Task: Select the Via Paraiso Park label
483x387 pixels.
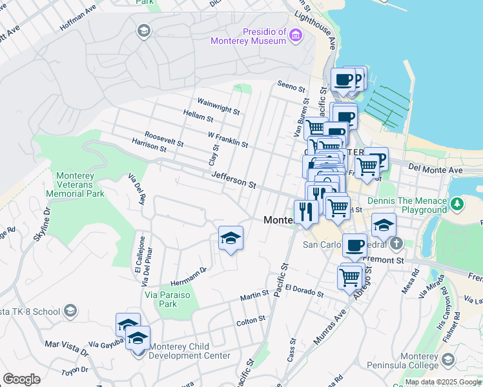Action: [168, 299]
